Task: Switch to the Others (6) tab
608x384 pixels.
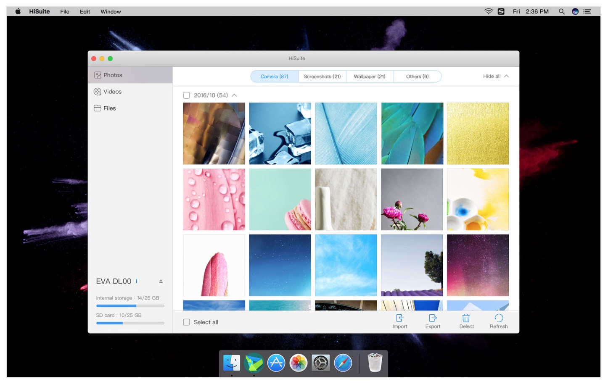Action: coord(418,76)
